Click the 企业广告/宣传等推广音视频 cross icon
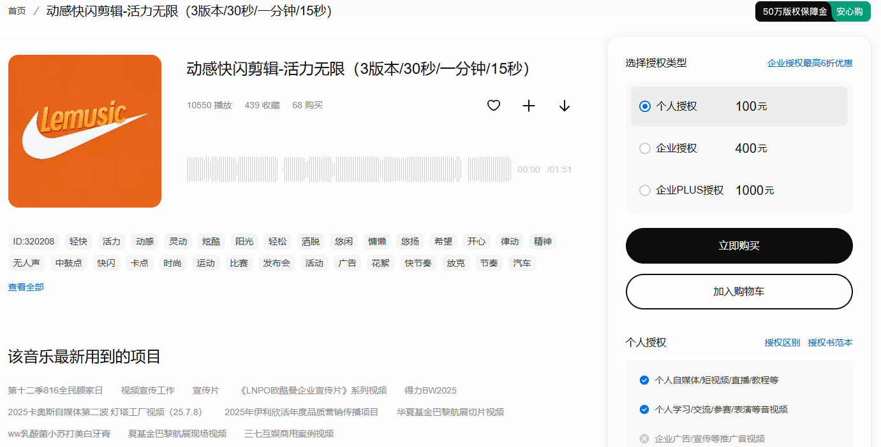The width and height of the screenshot is (881, 447). click(x=644, y=439)
